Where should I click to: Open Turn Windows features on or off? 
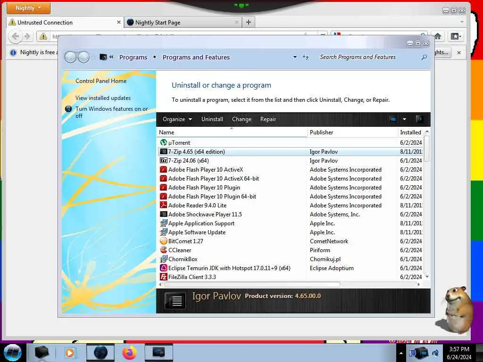111,112
